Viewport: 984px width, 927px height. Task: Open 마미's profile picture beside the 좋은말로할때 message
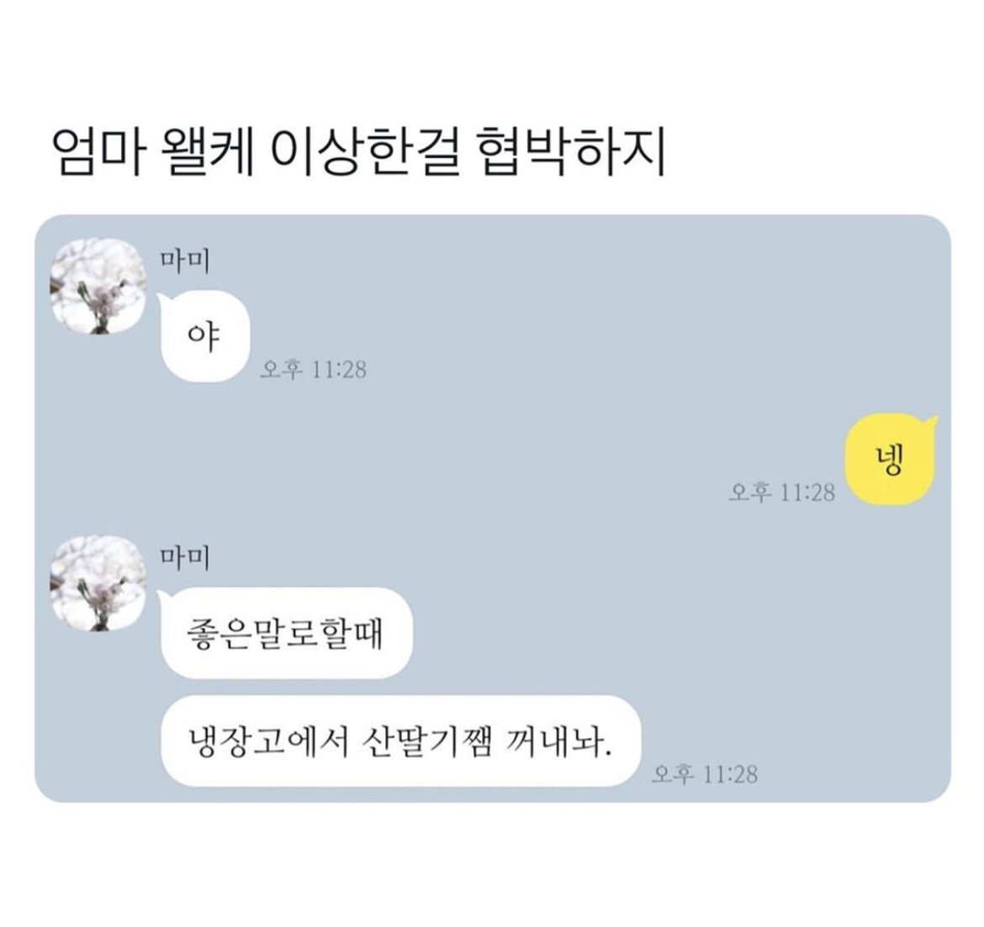click(x=98, y=583)
